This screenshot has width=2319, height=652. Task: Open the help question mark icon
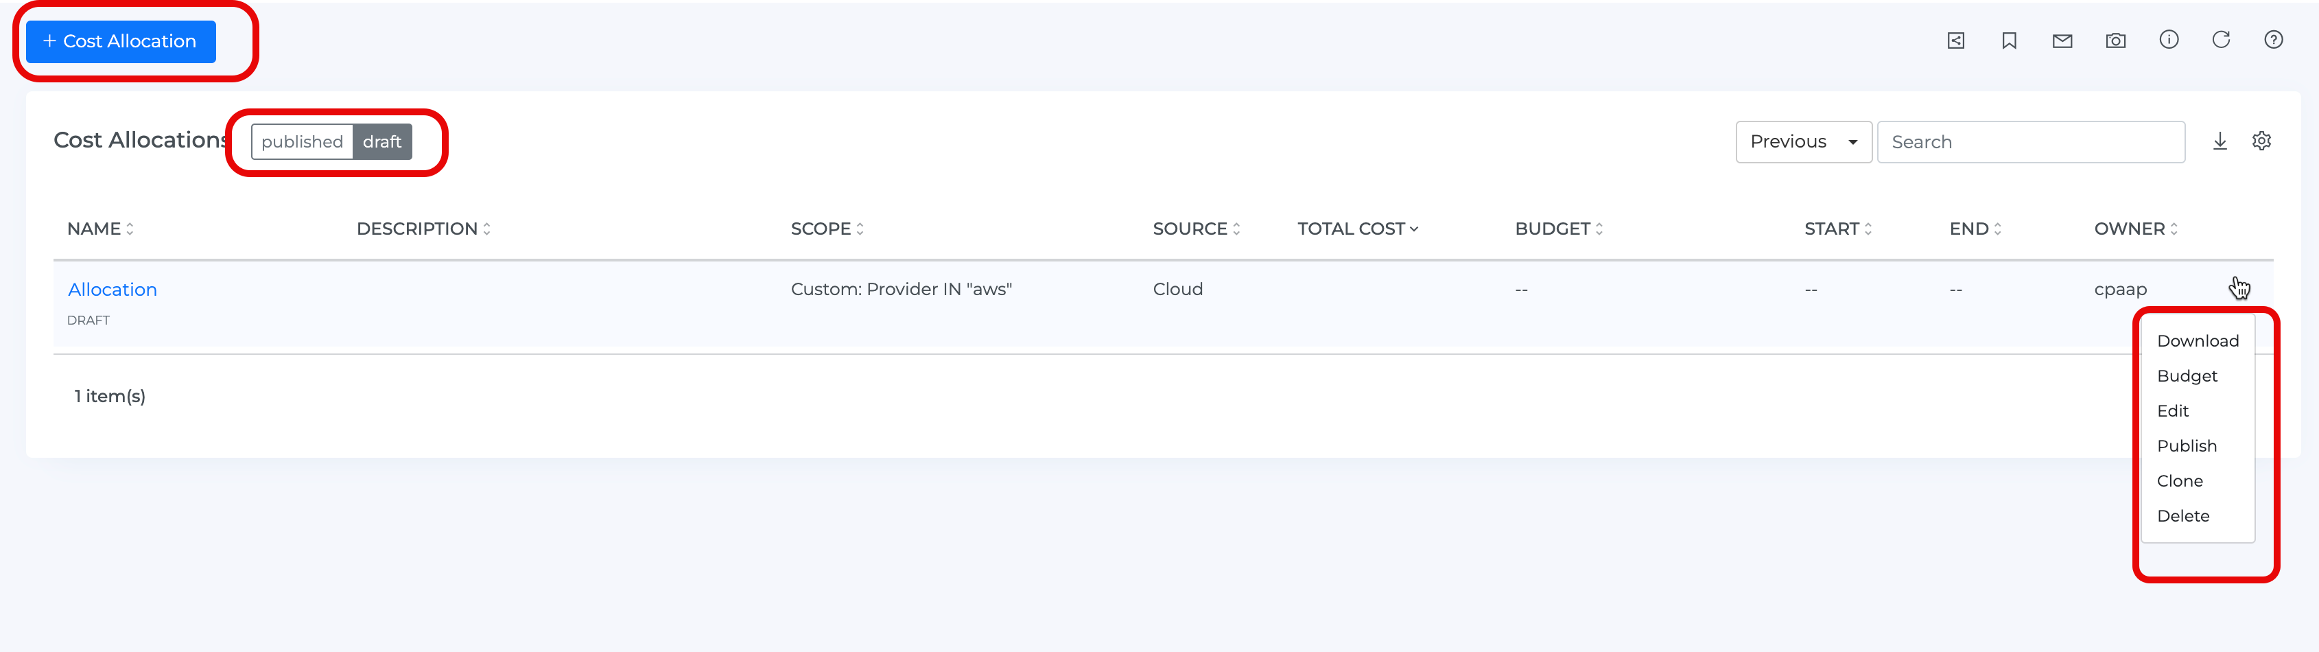(2273, 40)
